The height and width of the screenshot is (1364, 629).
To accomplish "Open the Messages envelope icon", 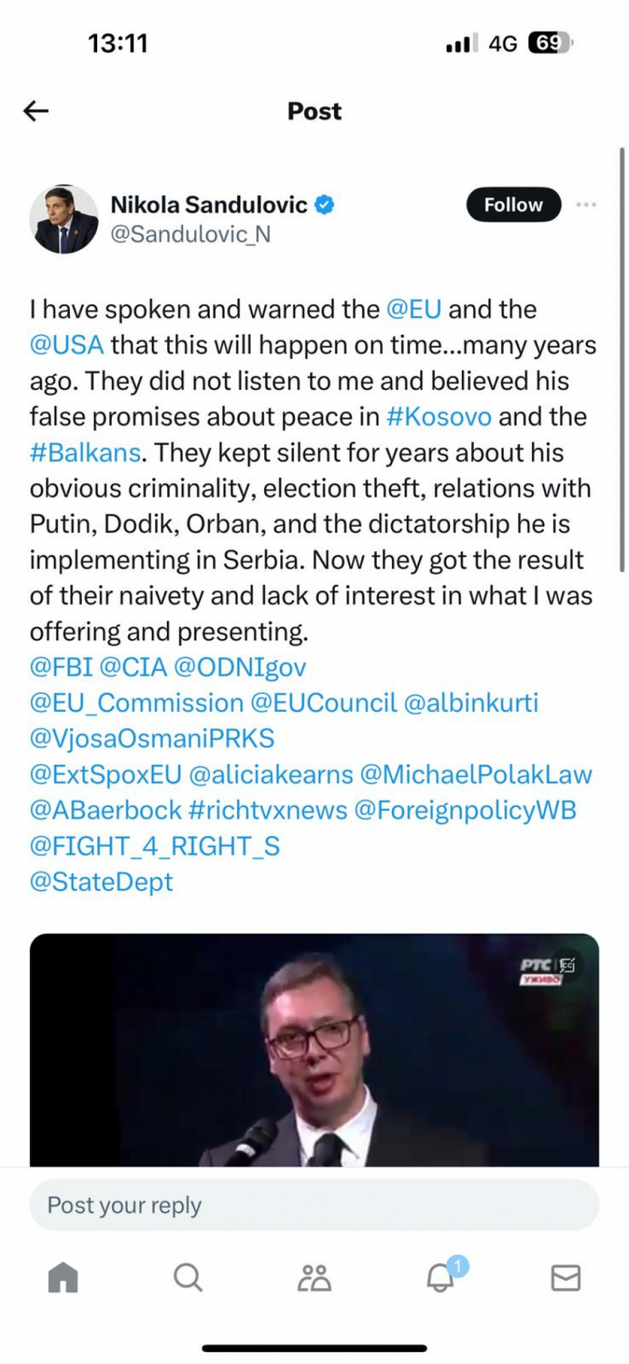I will (x=565, y=1277).
